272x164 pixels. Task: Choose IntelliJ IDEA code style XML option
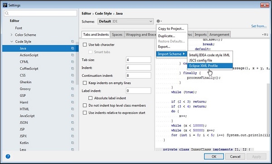coord(210,55)
